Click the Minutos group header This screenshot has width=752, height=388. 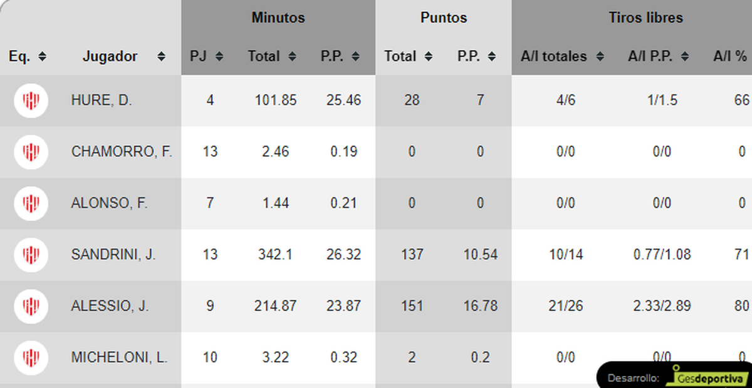coord(278,18)
